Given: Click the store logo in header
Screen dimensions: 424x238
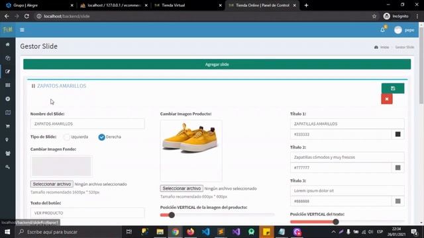Looking at the screenshot, I should click(7, 29).
